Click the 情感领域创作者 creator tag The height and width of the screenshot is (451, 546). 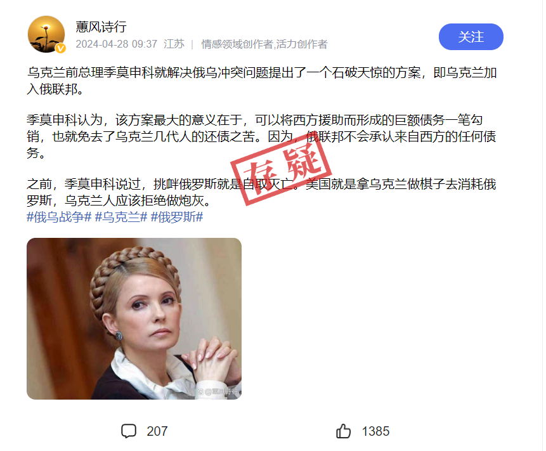[x=237, y=44]
